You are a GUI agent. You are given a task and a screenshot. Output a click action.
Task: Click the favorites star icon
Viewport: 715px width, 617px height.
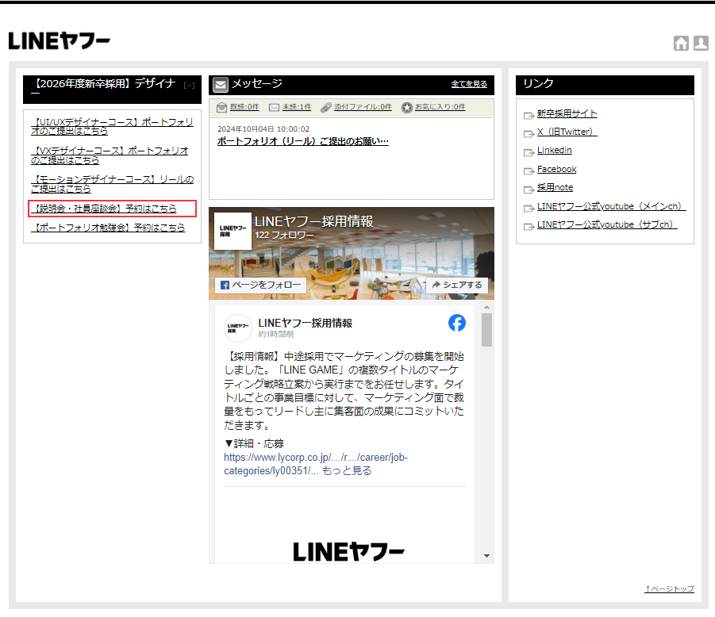click(407, 107)
